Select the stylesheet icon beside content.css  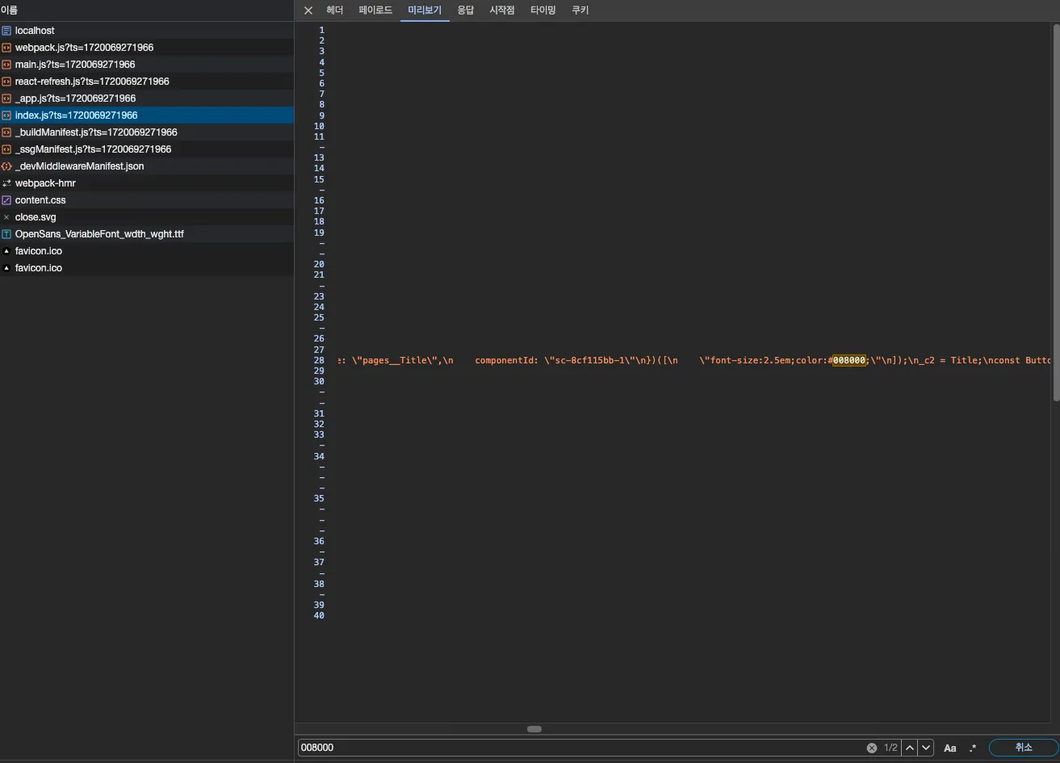pos(7,199)
